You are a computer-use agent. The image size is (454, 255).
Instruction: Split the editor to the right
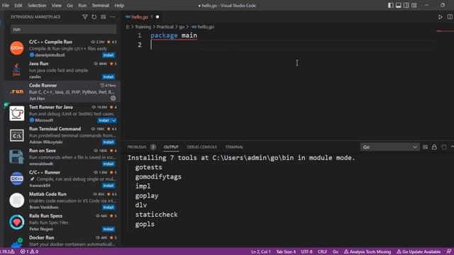(450, 17)
